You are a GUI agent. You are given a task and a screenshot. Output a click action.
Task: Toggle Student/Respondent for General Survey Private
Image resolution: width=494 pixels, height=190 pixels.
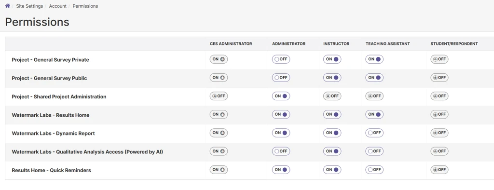pyautogui.click(x=439, y=59)
